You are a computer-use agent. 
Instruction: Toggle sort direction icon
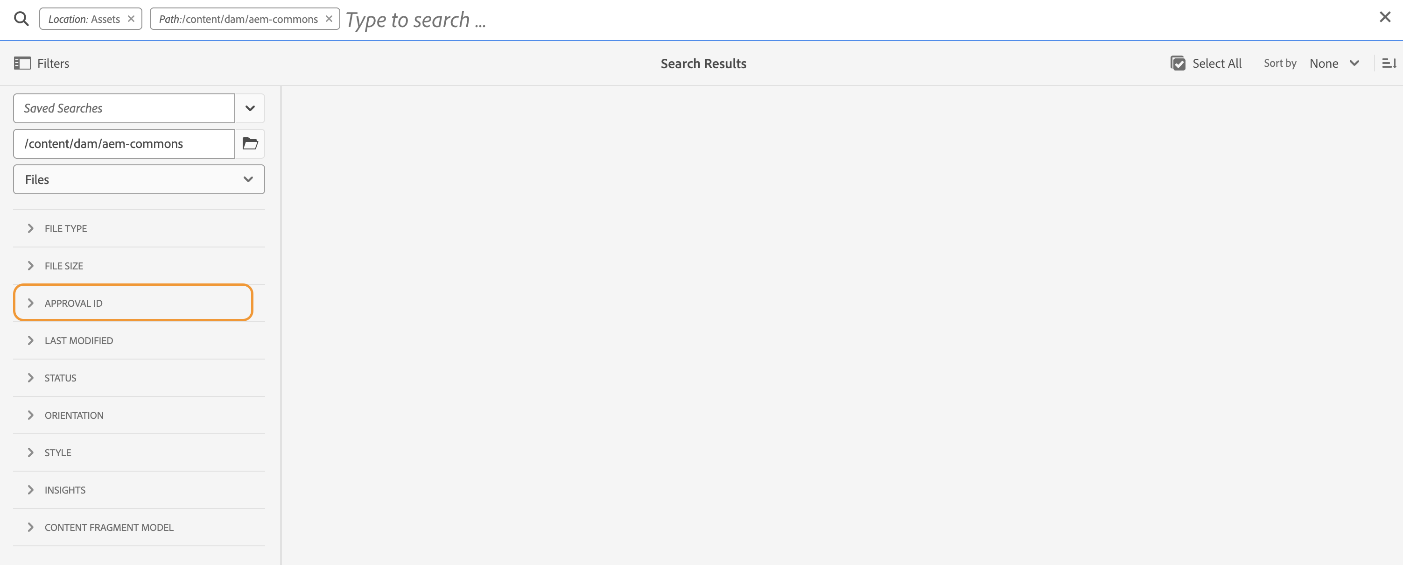[1389, 63]
